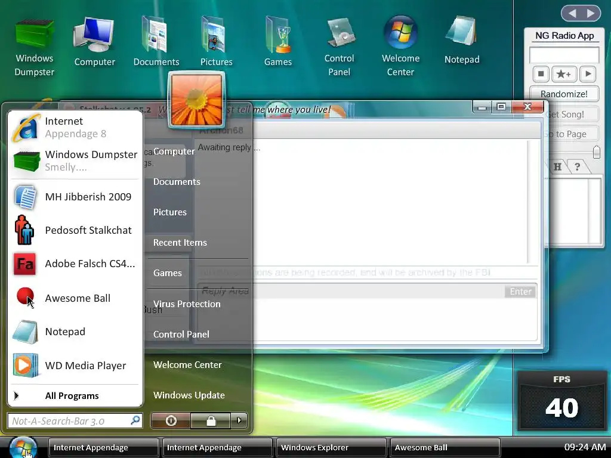The image size is (611, 458).
Task: Click the NG Radio App song list panel
Action: pyautogui.click(x=576, y=211)
